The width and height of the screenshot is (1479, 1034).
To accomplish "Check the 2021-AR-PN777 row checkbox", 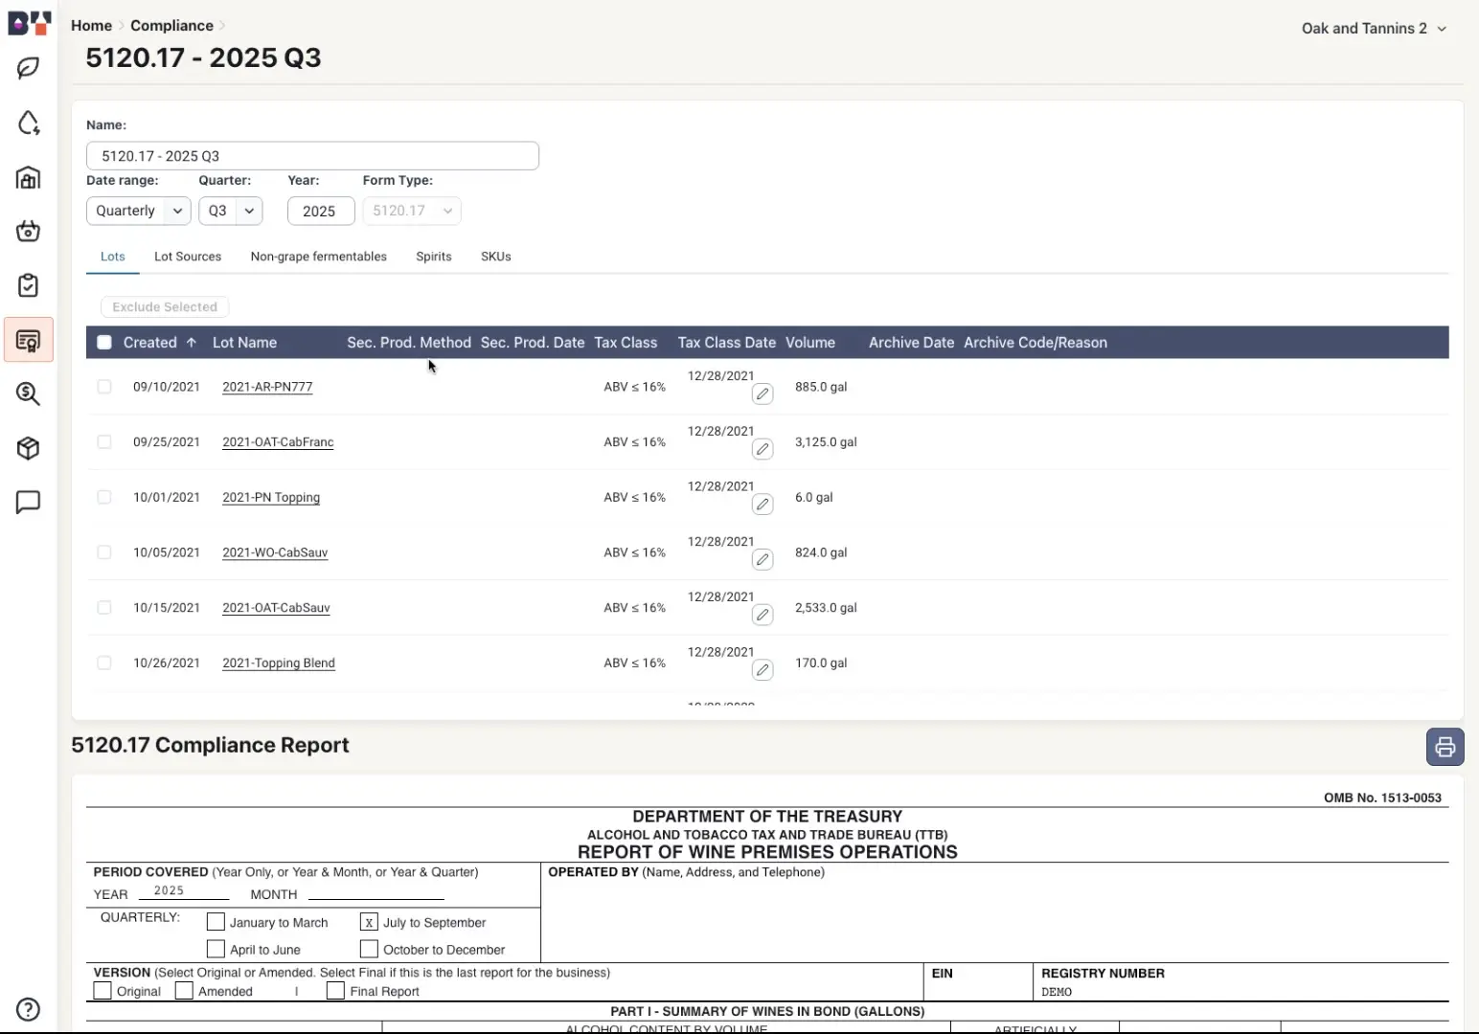I will [x=104, y=387].
